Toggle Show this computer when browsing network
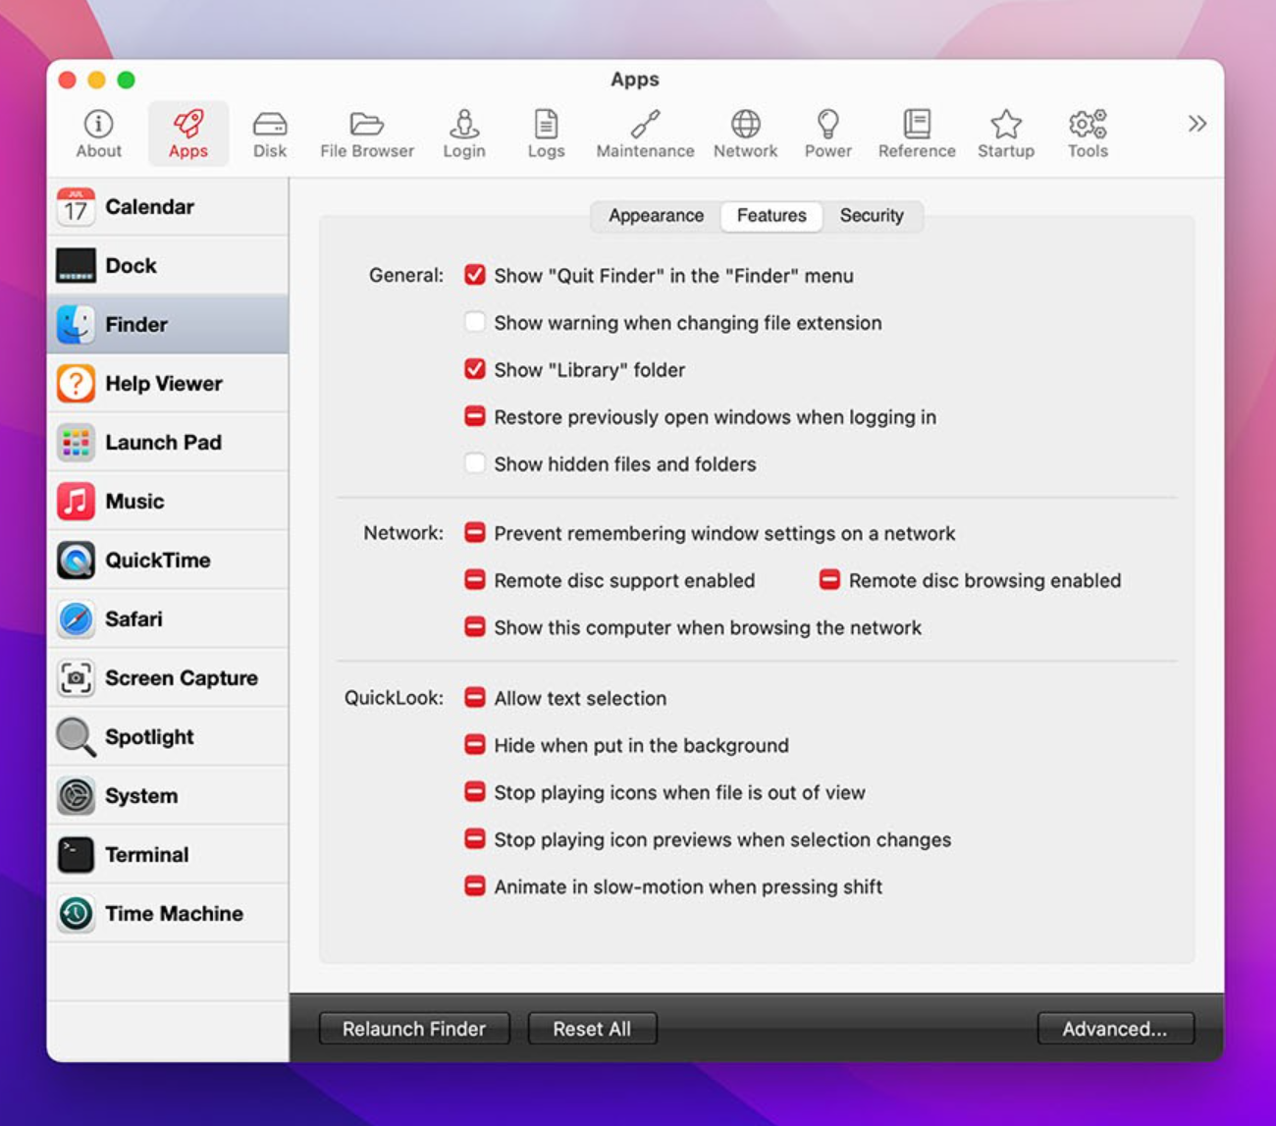Image resolution: width=1276 pixels, height=1126 pixels. point(475,627)
